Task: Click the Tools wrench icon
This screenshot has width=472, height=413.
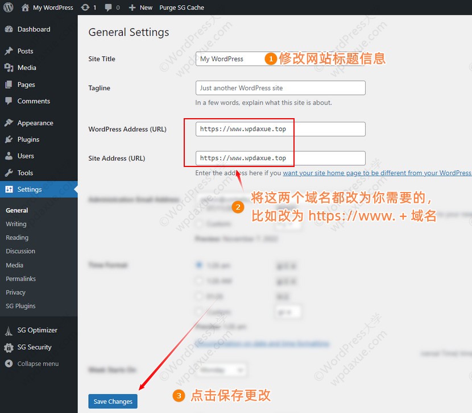Action: [x=9, y=173]
